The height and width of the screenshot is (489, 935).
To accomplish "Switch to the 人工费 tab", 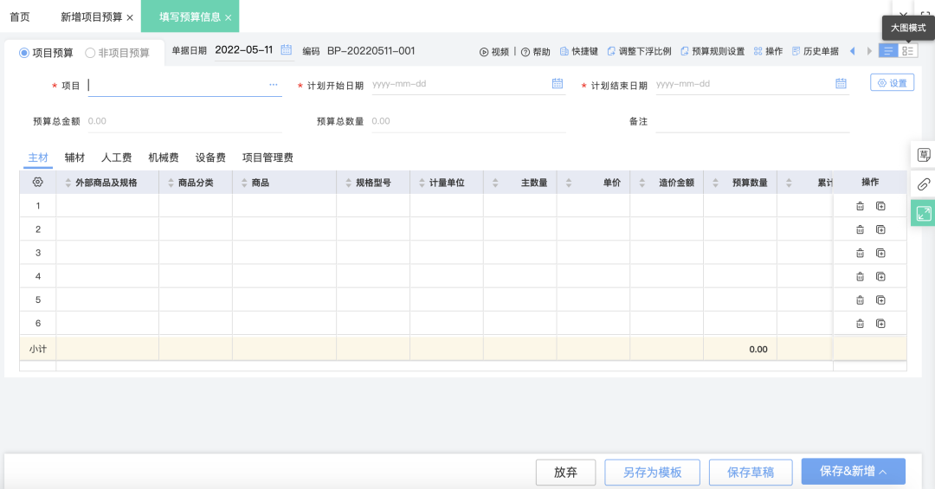I will tap(116, 158).
